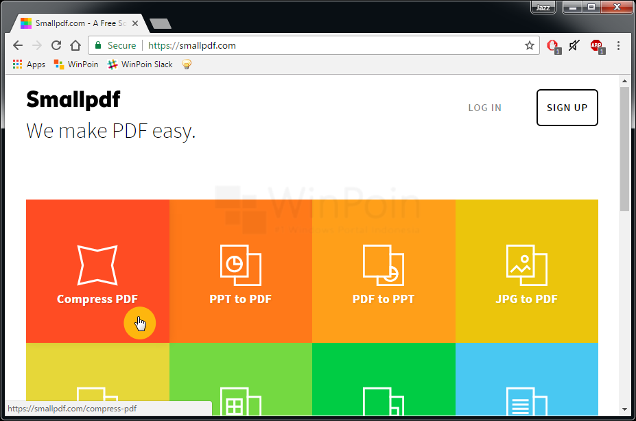Image resolution: width=636 pixels, height=421 pixels.
Task: Open the WinPoin bookmark
Action: [76, 64]
